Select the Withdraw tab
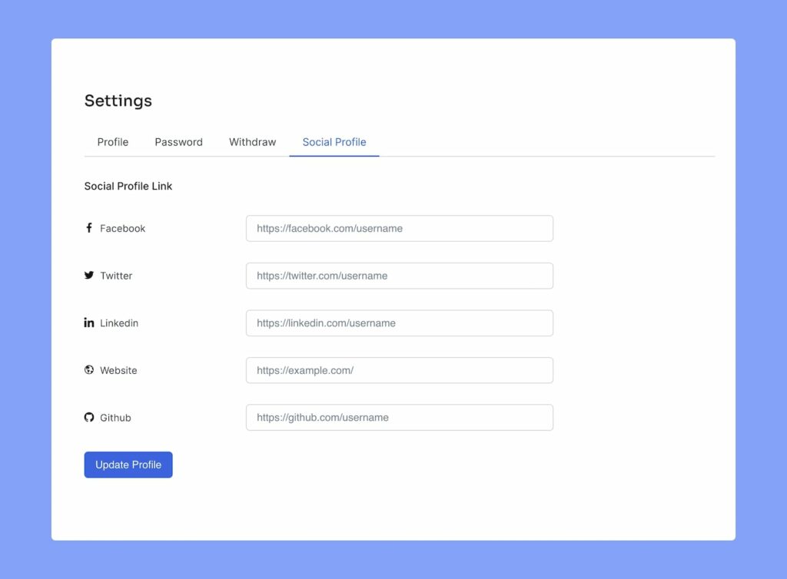 pyautogui.click(x=252, y=142)
